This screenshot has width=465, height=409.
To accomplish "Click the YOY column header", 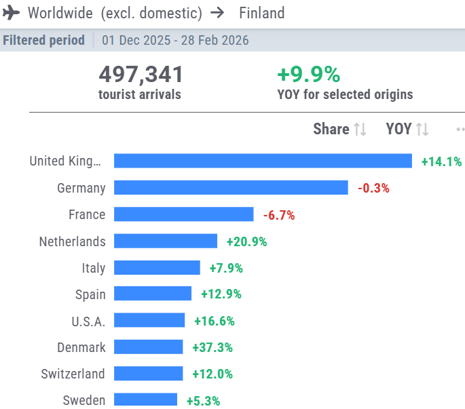I will 398,129.
